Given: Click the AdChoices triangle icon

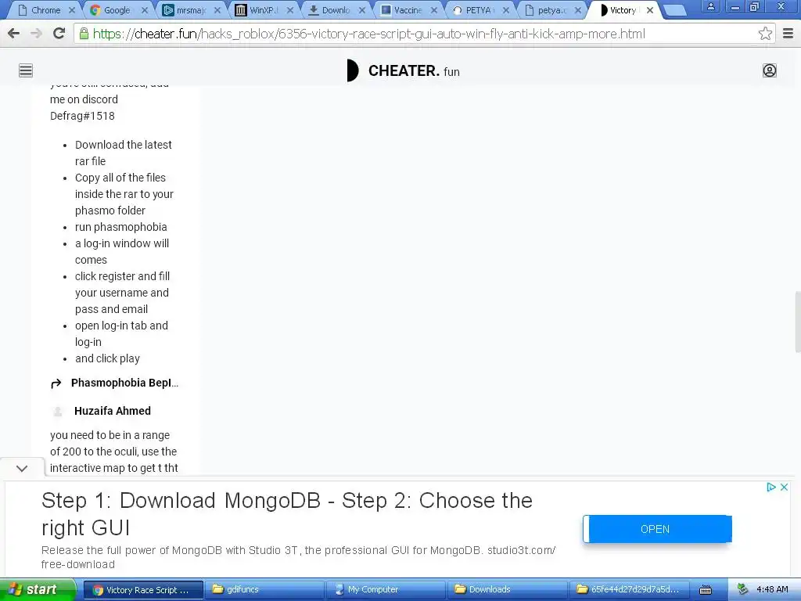Looking at the screenshot, I should click(771, 487).
